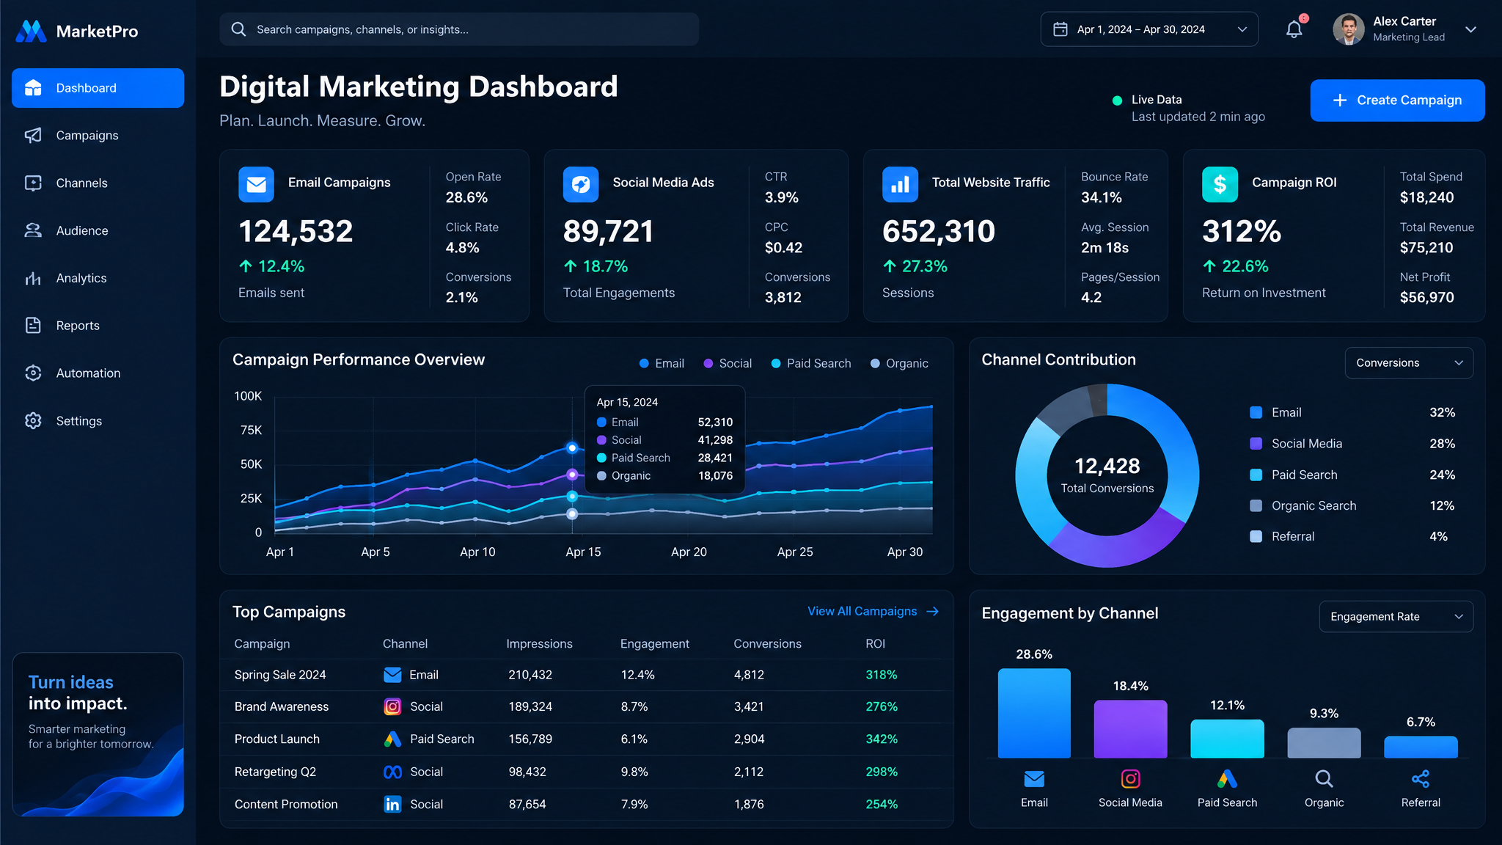
Task: Click the Create Campaign button
Action: (1397, 100)
